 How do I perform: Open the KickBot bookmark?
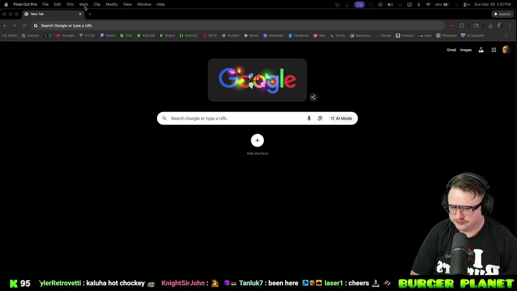click(231, 36)
